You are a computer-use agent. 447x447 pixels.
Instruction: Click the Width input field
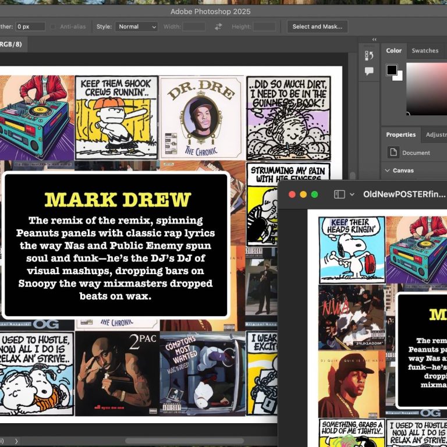[x=194, y=27]
